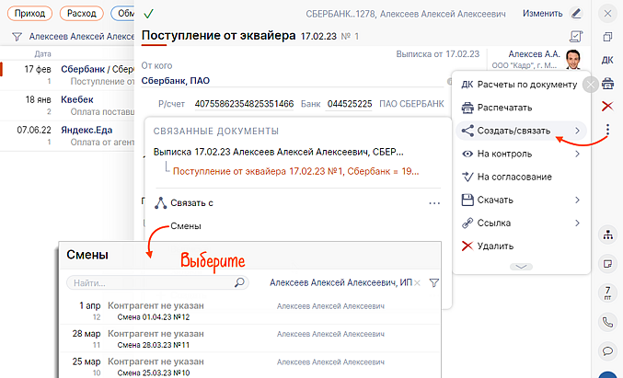Screen dimensions: 623x378
Task: Click the pencil edit icon next to Изменить
Action: pos(577,14)
